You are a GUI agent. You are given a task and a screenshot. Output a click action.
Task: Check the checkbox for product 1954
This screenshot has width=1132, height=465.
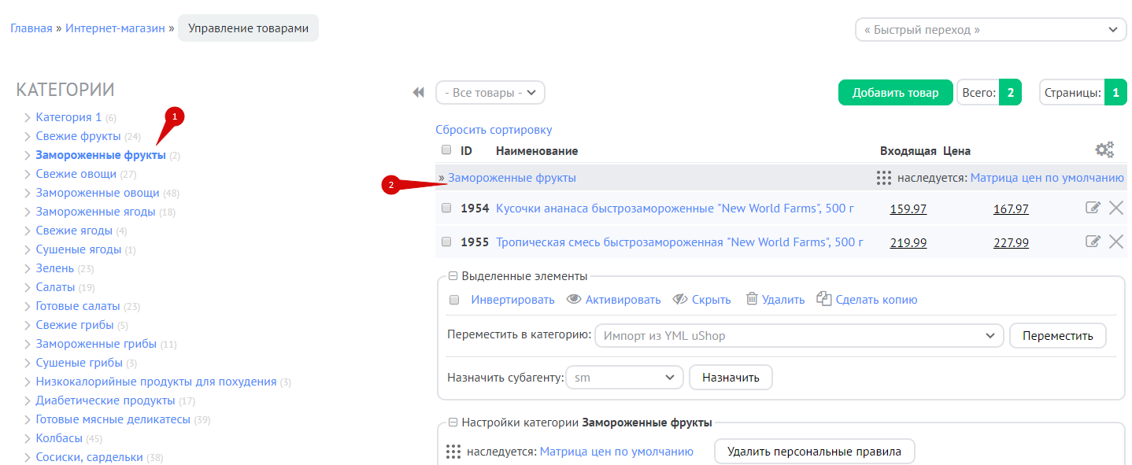446,209
